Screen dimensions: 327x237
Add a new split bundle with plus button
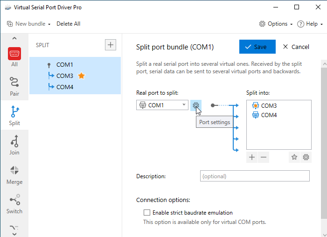[110, 45]
